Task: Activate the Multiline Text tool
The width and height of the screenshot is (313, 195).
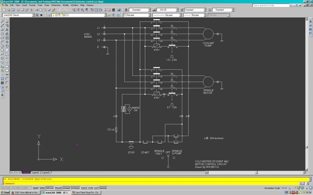Action: (x=2, y=95)
